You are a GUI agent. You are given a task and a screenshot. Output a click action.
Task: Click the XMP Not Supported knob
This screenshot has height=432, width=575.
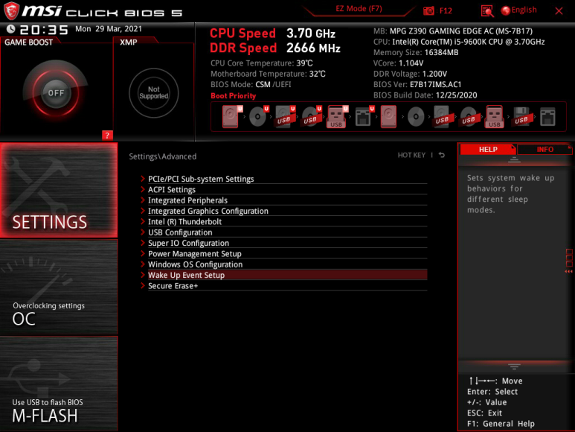[154, 93]
